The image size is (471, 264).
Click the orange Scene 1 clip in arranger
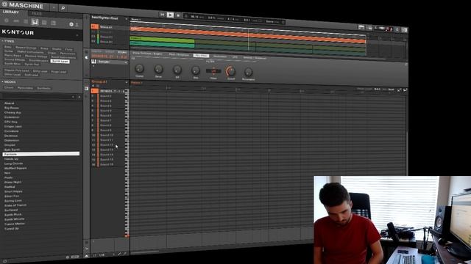[x=248, y=34]
